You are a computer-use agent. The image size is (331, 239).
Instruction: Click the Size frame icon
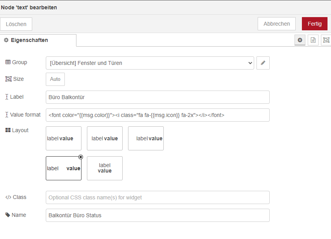tap(9, 79)
